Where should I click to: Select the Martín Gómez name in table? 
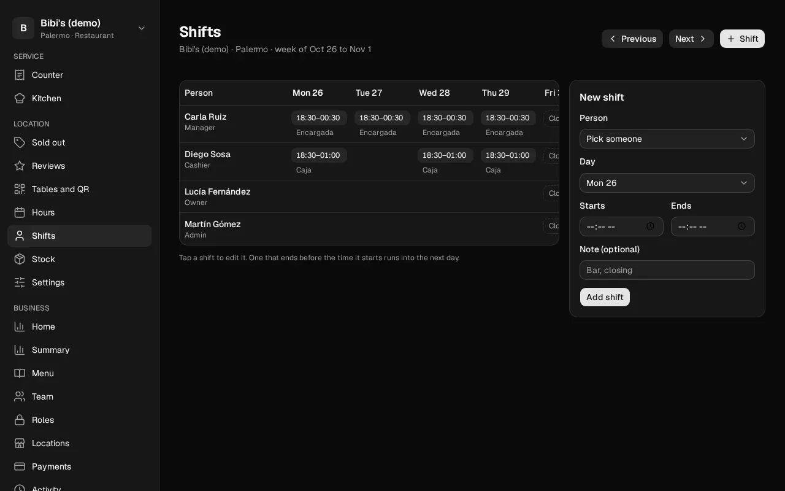212,224
